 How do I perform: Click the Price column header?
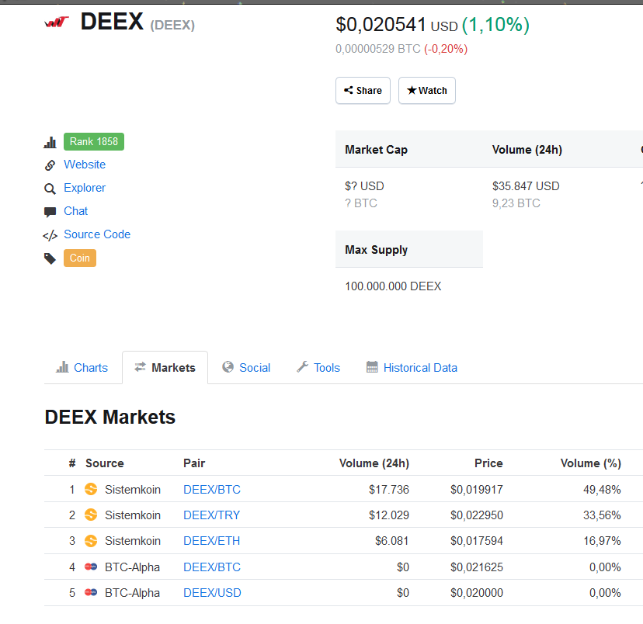488,463
